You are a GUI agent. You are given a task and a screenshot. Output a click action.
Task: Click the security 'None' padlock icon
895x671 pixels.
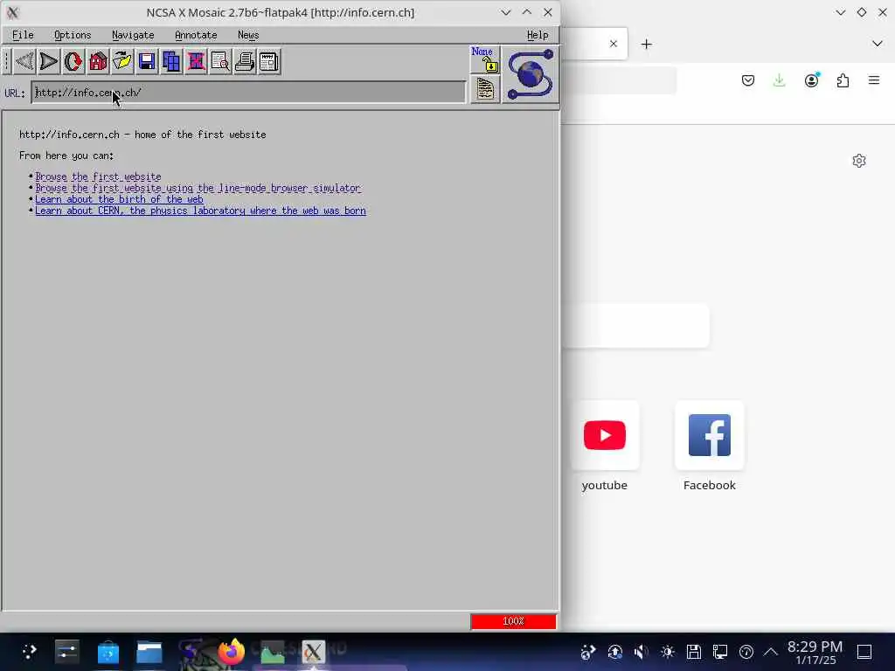[484, 60]
